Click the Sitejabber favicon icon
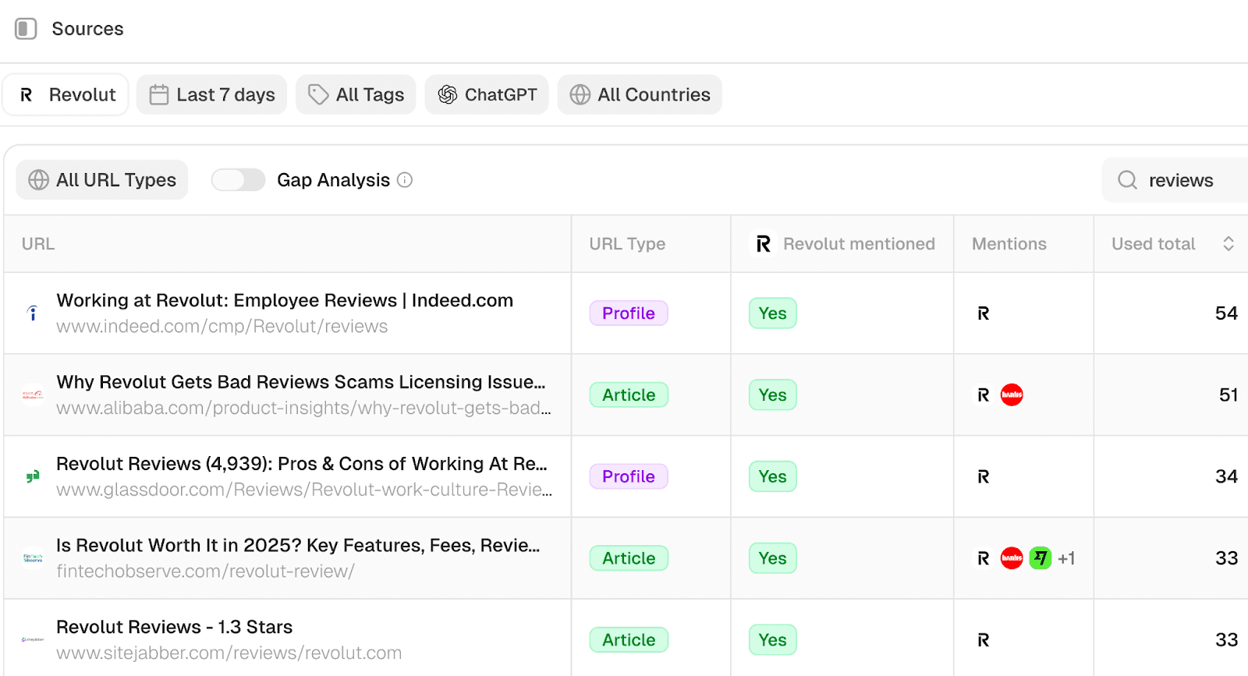Screen dimensions: 1248x676 (33, 640)
